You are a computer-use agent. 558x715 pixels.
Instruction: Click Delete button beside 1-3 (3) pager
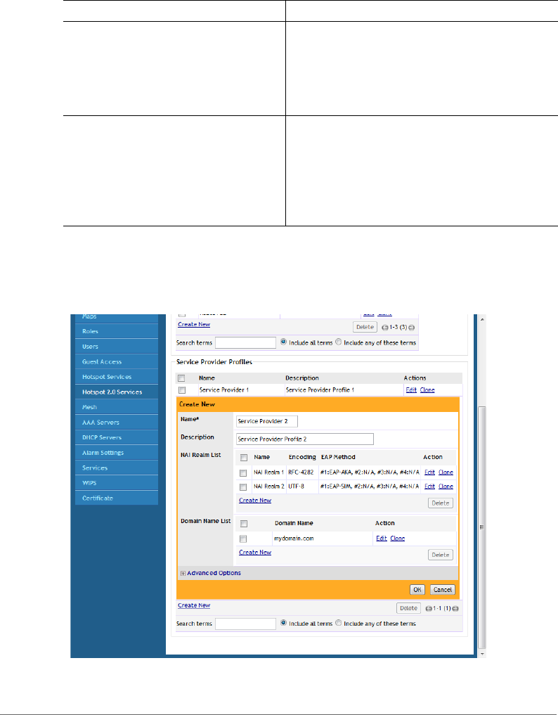click(365, 327)
